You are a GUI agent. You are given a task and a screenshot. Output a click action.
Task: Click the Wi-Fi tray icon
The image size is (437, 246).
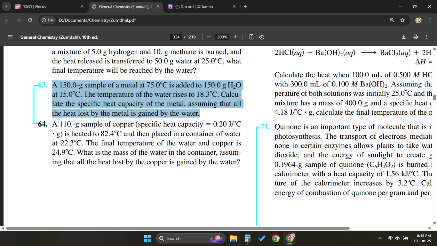tap(390, 238)
